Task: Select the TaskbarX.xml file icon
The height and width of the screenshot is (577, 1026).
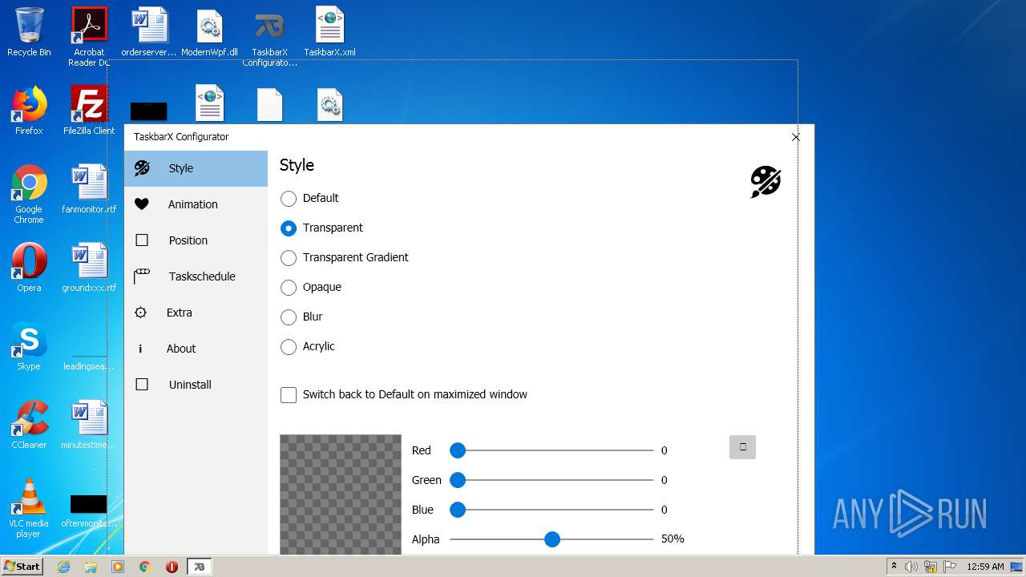Action: coord(329,32)
